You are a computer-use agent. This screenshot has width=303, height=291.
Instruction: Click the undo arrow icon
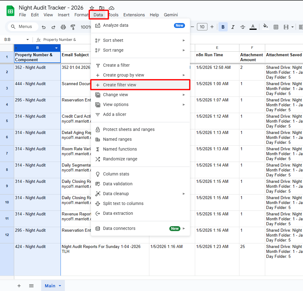44,27
